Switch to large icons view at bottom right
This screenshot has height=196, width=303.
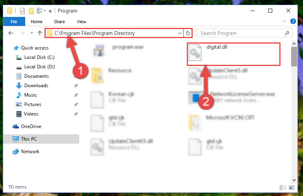(292, 187)
